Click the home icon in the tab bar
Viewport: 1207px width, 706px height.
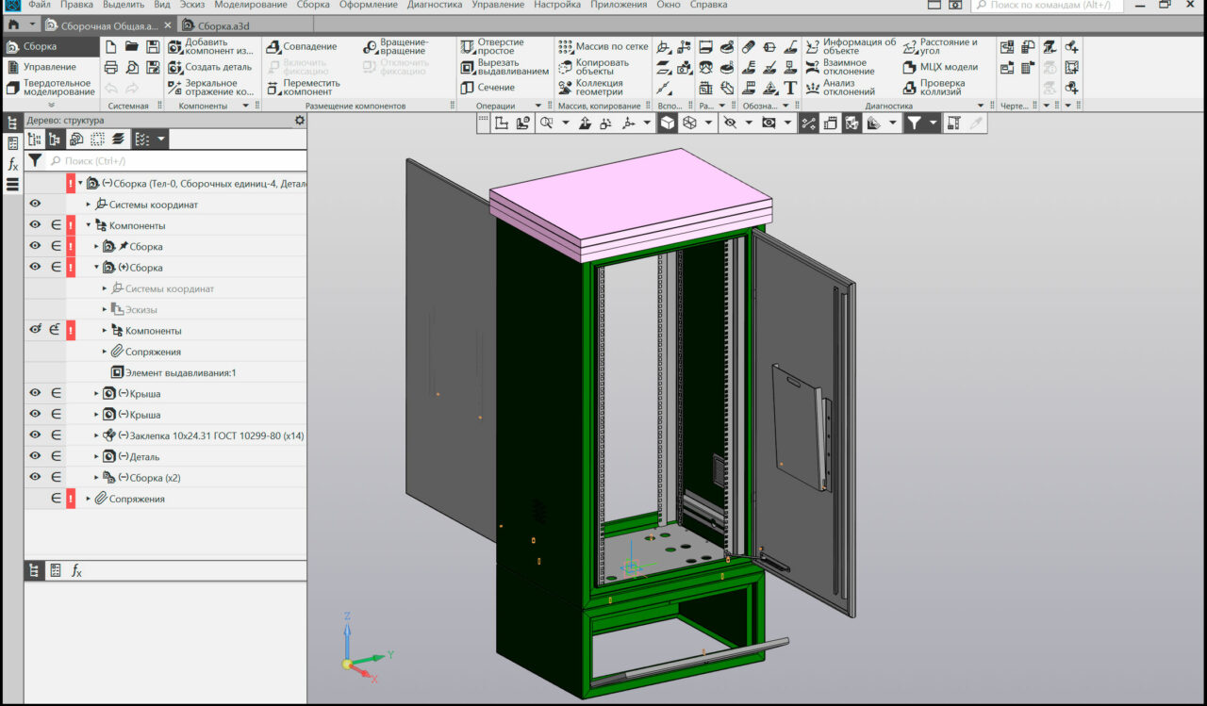pos(13,25)
